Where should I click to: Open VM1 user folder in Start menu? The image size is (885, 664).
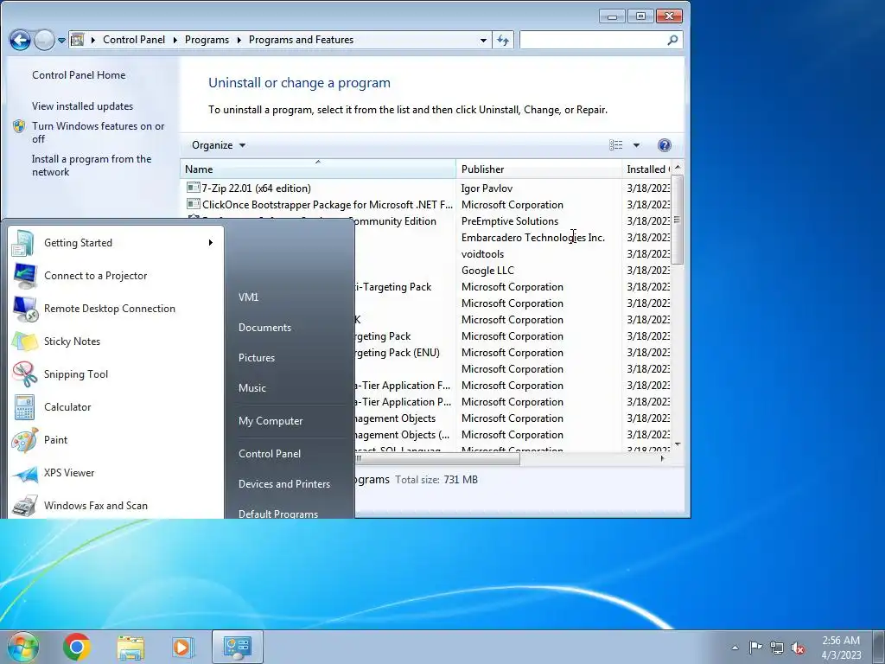pyautogui.click(x=248, y=297)
